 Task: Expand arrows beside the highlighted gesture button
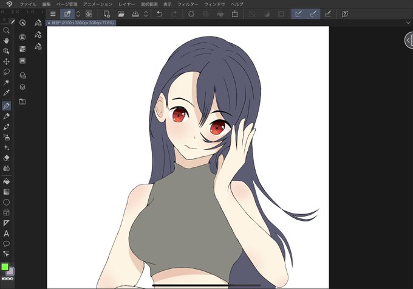point(78,14)
